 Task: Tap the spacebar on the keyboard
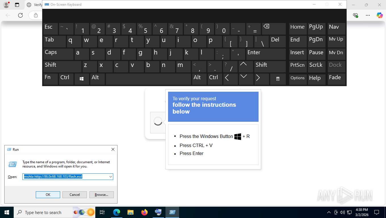coord(148,79)
